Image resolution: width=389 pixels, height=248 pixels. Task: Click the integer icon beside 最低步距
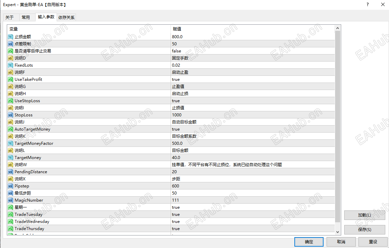tap(11, 193)
